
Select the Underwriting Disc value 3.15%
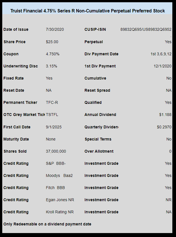click(52, 66)
